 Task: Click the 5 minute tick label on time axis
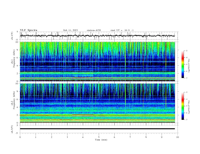click(99, 137)
